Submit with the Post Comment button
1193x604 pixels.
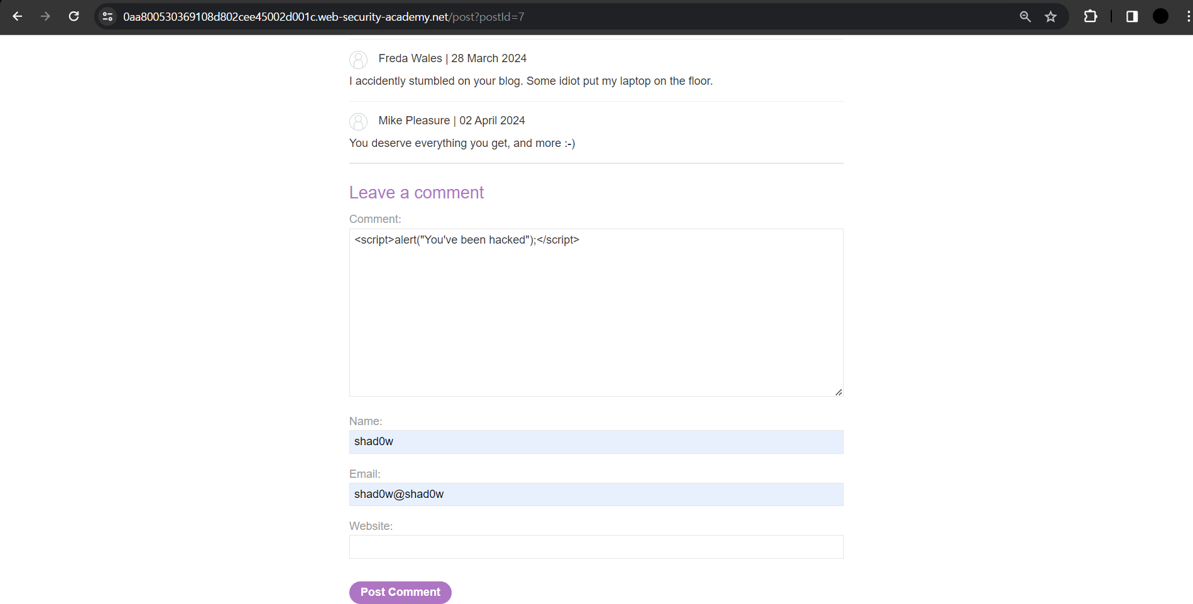tap(400, 592)
